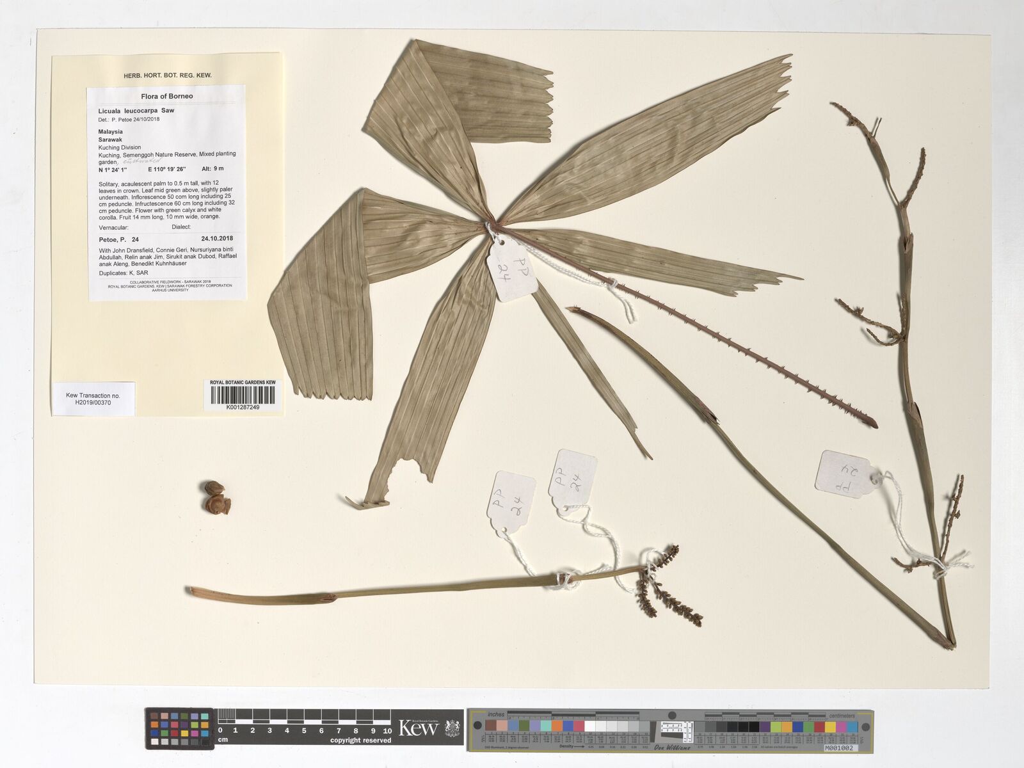
Task: Click the Kew logo on the scale bar
Action: pyautogui.click(x=419, y=728)
